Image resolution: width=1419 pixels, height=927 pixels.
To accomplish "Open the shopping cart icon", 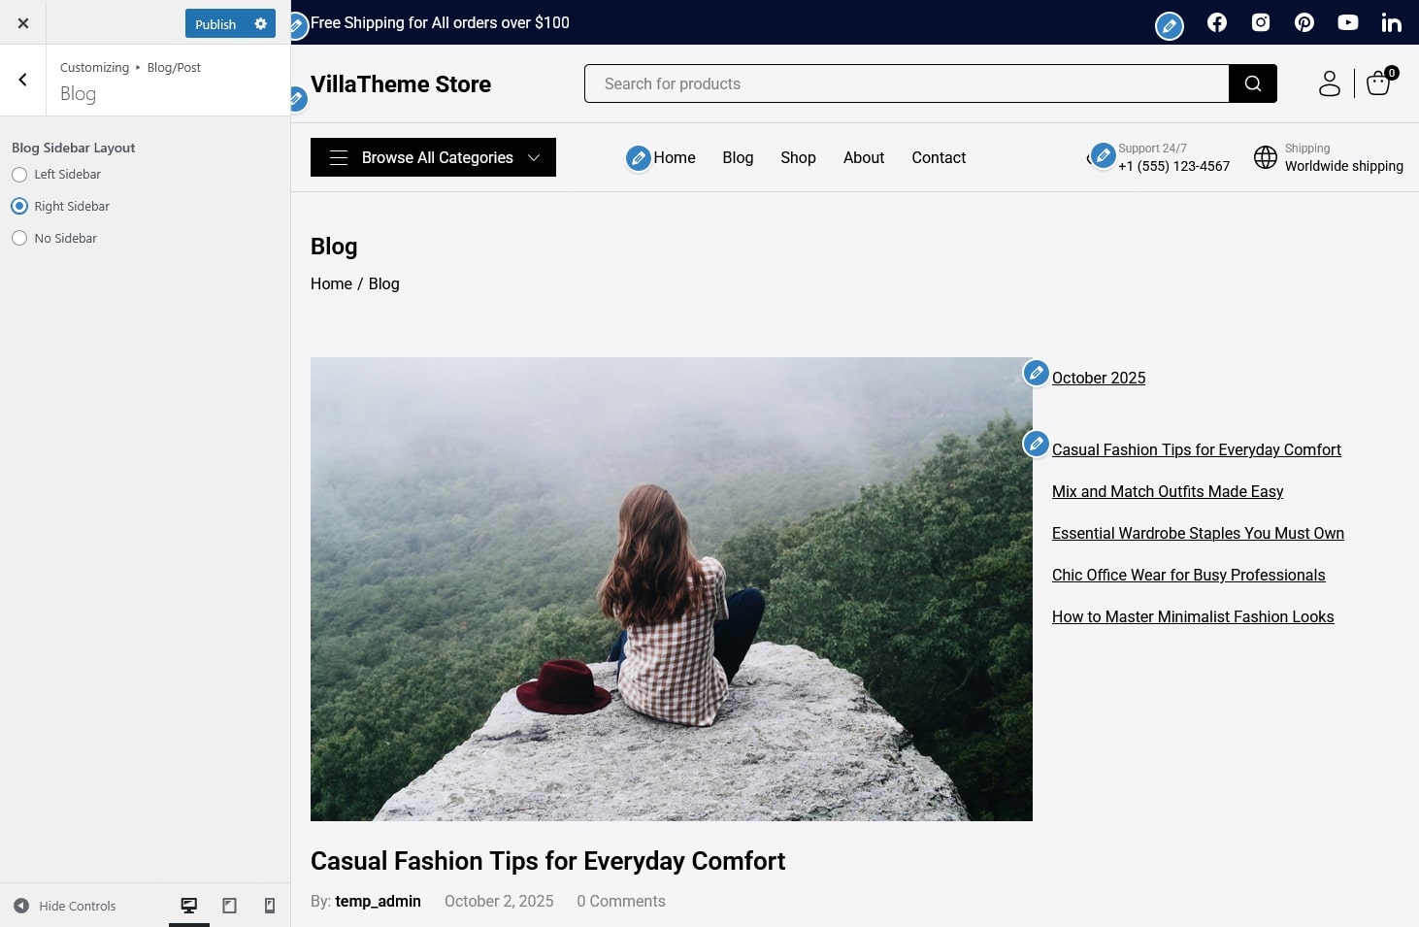I will click(1378, 83).
